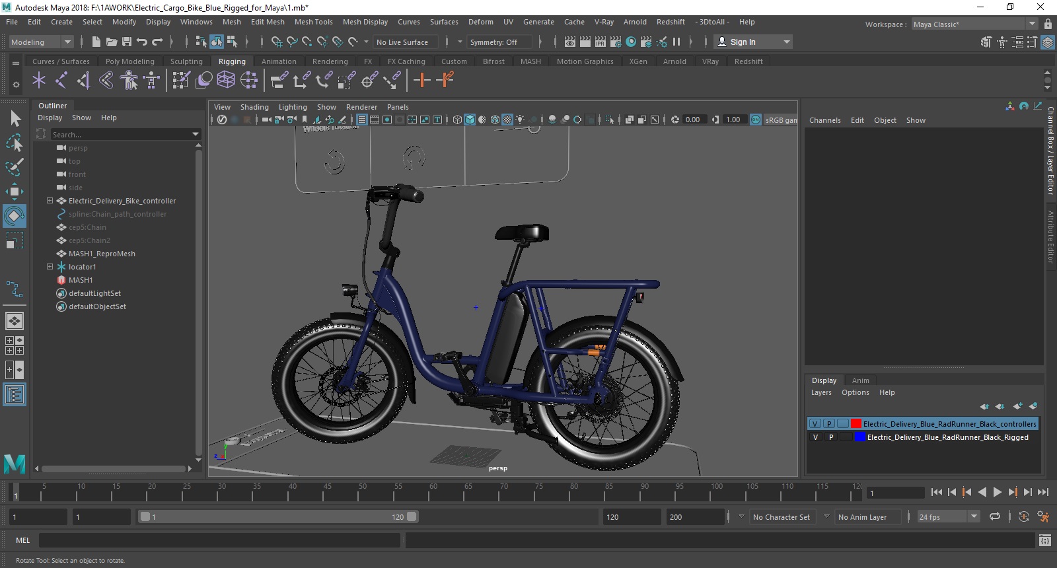Open the Workspace Maya Classic dropdown
1057x568 pixels.
(974, 24)
